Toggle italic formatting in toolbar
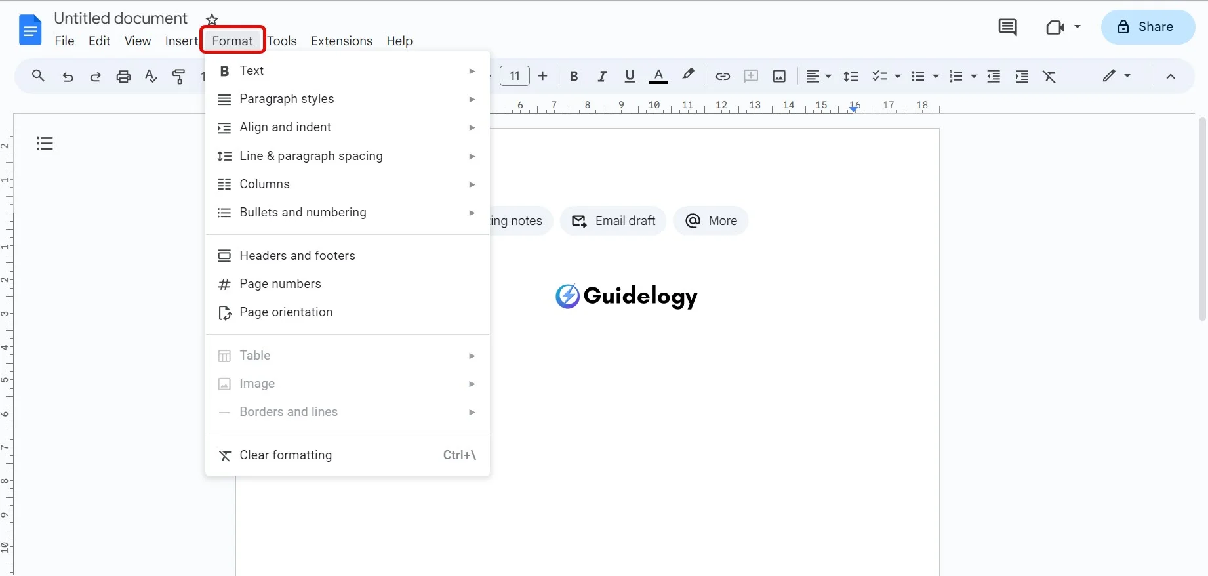 coord(602,76)
